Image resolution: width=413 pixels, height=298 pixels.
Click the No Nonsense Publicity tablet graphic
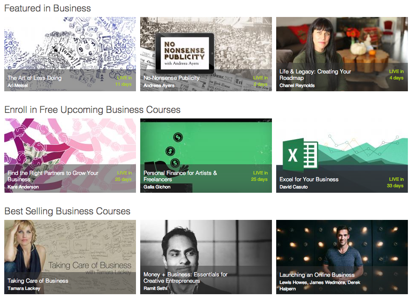[x=184, y=53]
